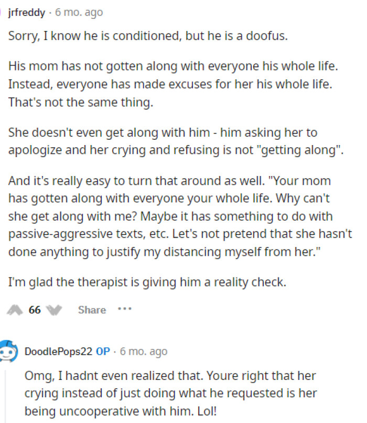The height and width of the screenshot is (423, 367).
Task: Toggle the downvote arrow to dislike the comment
Action: [54, 309]
